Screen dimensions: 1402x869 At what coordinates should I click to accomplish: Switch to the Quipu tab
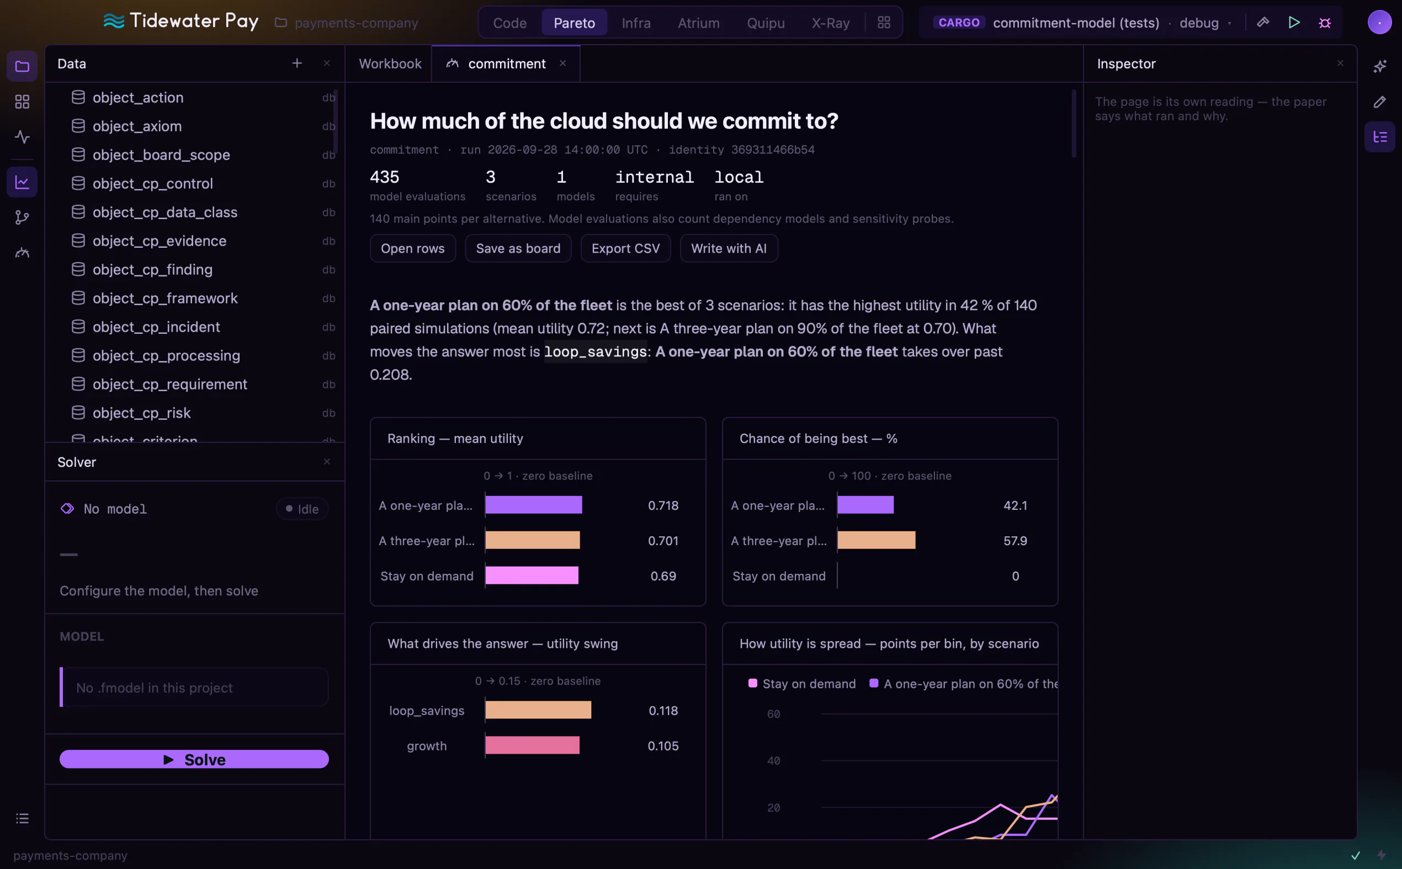[766, 23]
